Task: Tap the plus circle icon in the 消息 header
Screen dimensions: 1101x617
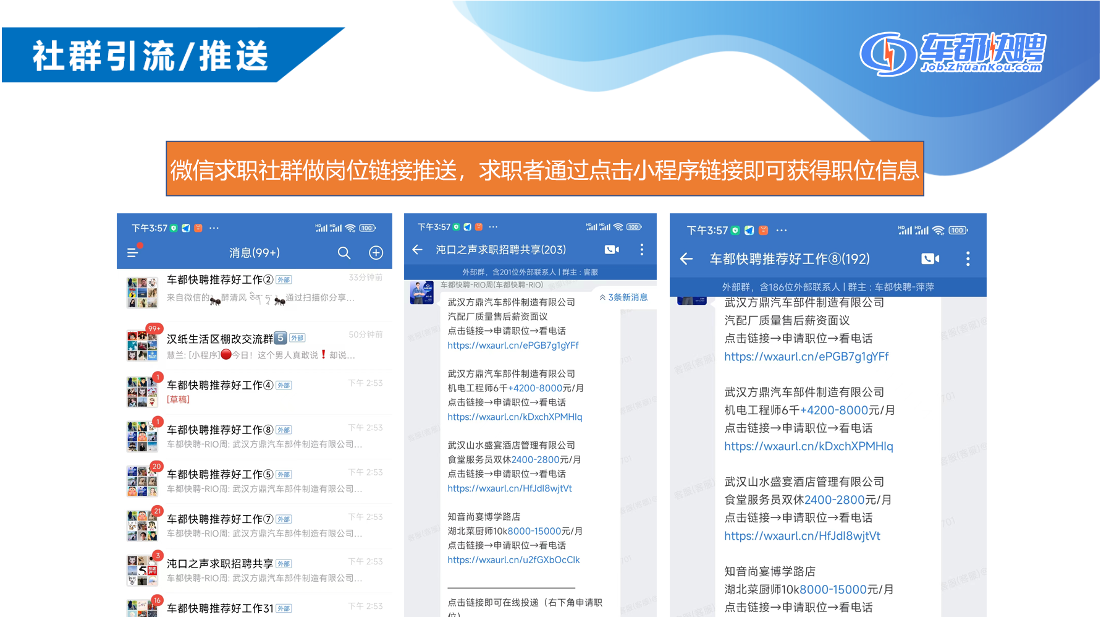Action: click(376, 253)
